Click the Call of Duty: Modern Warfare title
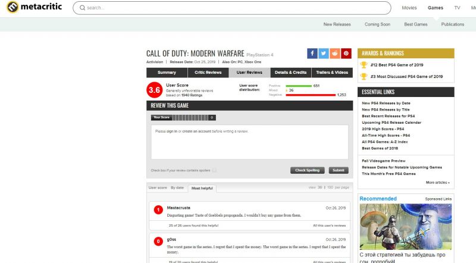The width and height of the screenshot is (476, 263). point(195,54)
